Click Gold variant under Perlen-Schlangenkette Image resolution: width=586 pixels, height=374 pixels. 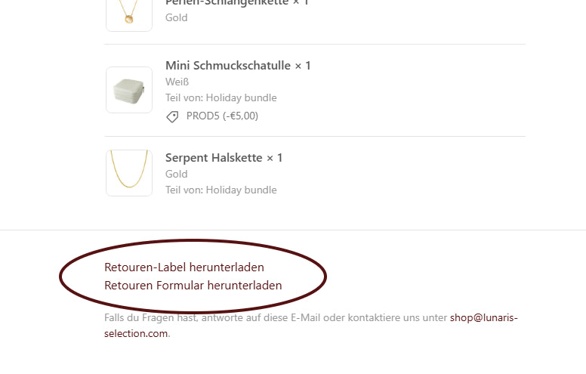(177, 17)
